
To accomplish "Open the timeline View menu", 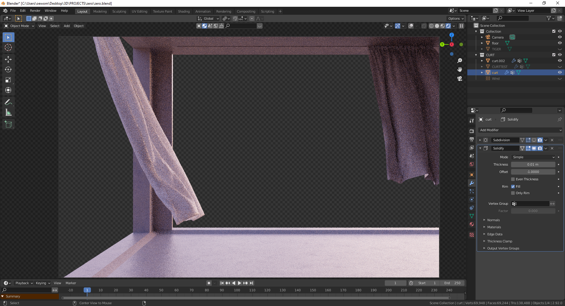I will (57, 283).
